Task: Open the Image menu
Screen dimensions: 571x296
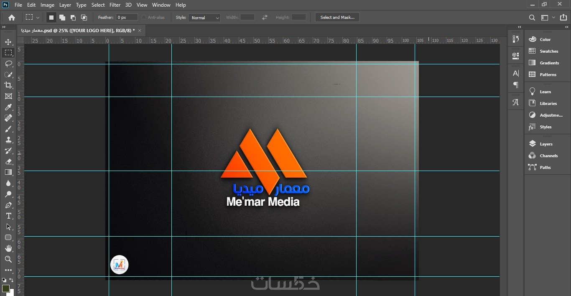Action: [47, 5]
